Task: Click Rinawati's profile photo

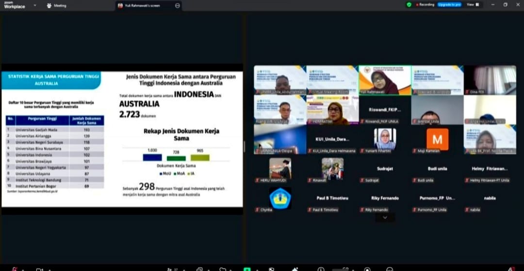Action: click(x=332, y=169)
